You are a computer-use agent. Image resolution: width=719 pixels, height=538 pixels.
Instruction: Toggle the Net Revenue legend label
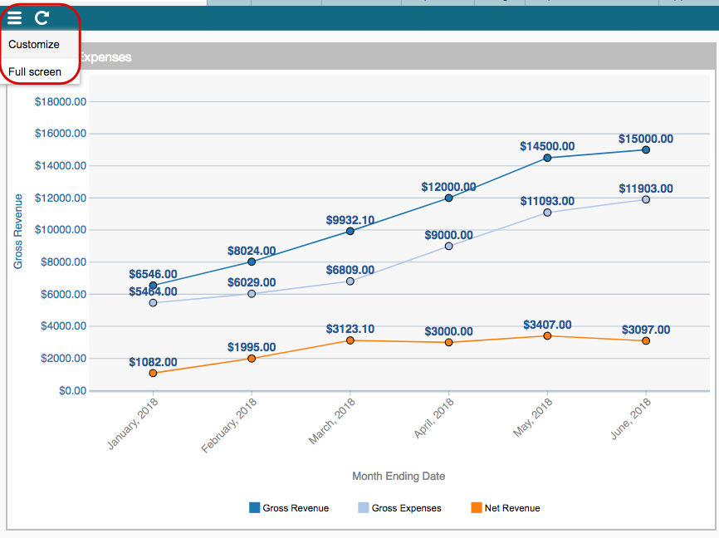[511, 508]
